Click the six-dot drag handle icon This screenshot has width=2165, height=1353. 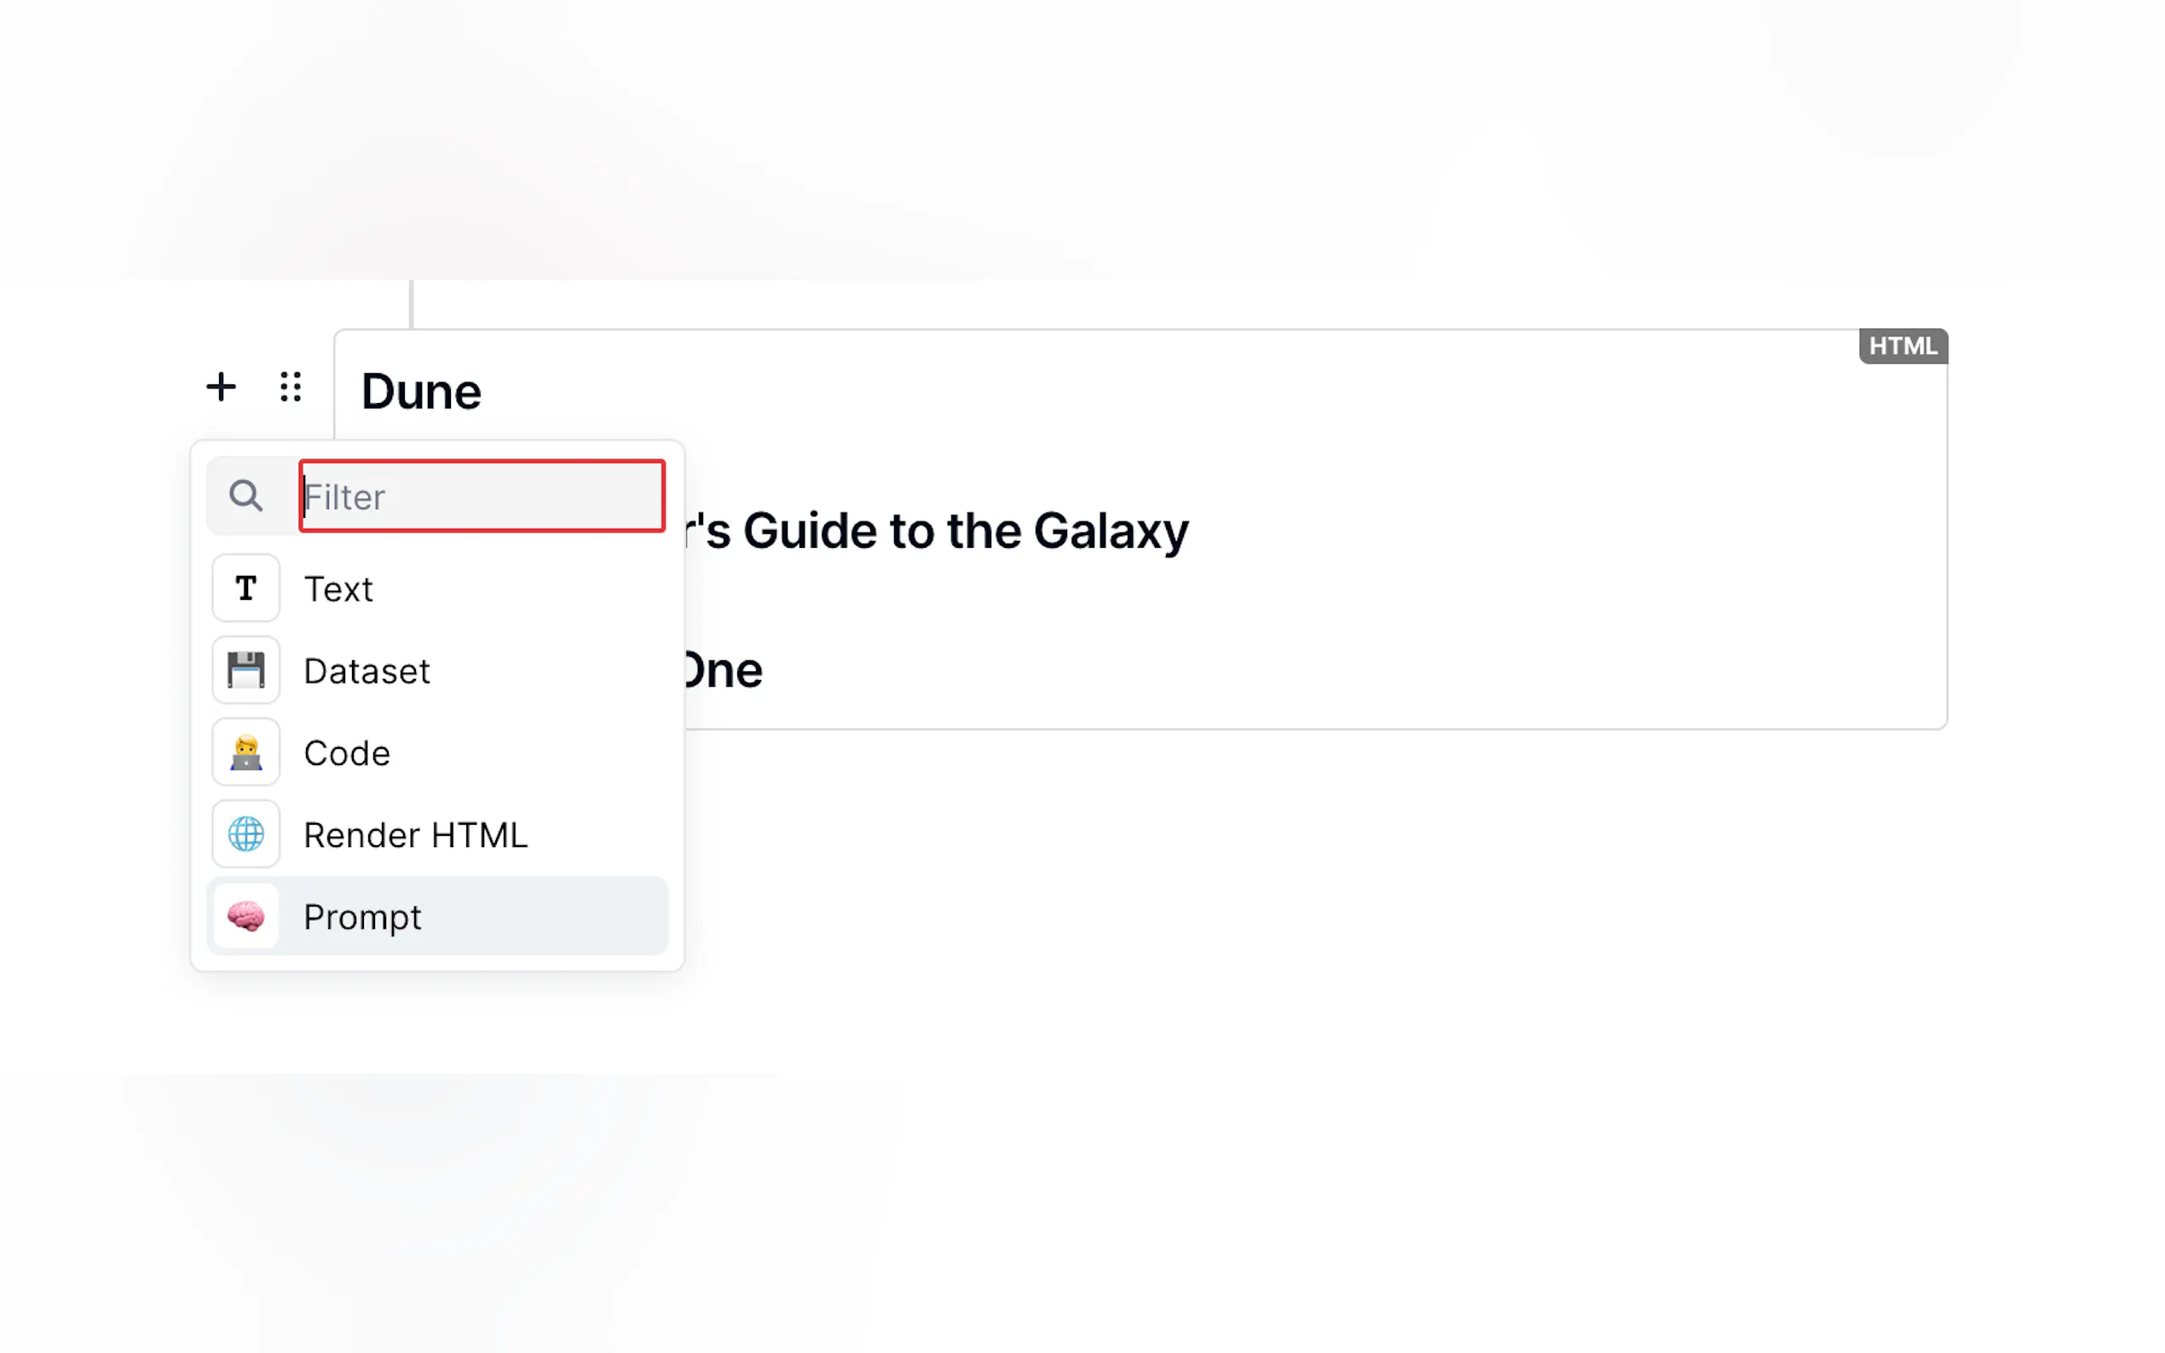point(290,388)
